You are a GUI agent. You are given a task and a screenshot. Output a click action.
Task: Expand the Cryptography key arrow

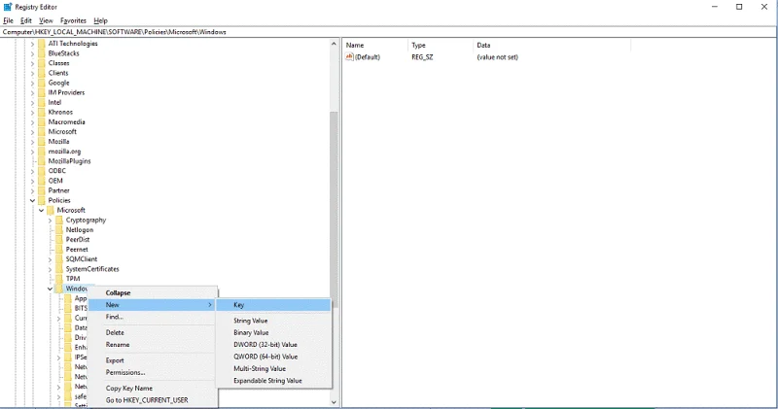[51, 221]
